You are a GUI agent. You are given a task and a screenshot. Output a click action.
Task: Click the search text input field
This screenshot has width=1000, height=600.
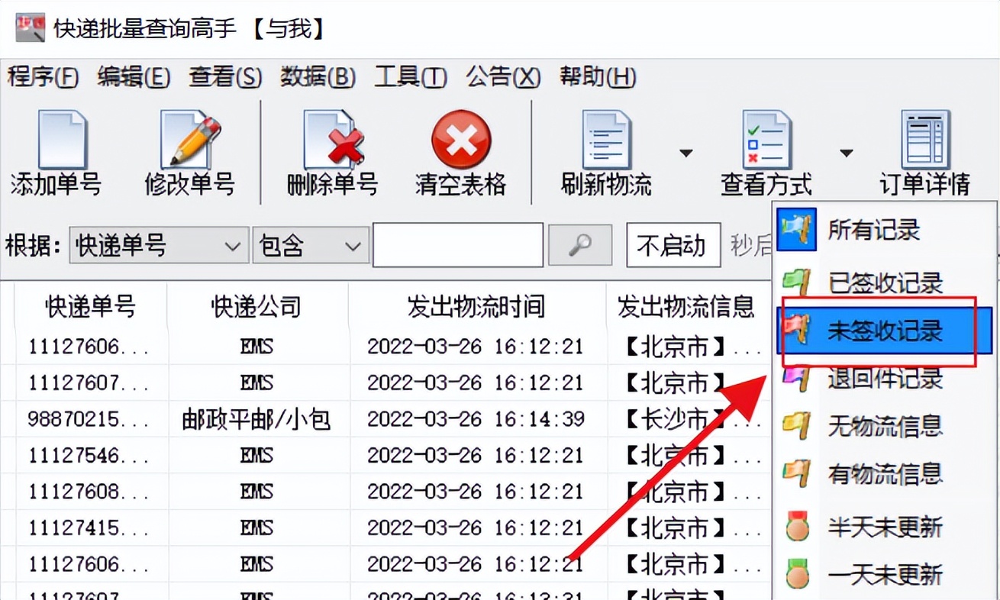click(456, 244)
